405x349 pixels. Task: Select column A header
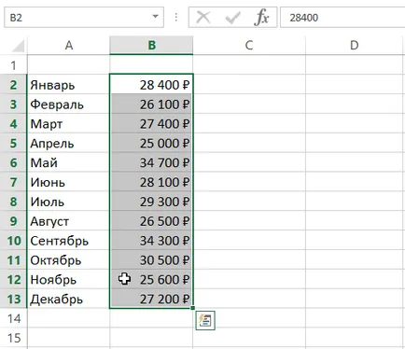[69, 46]
